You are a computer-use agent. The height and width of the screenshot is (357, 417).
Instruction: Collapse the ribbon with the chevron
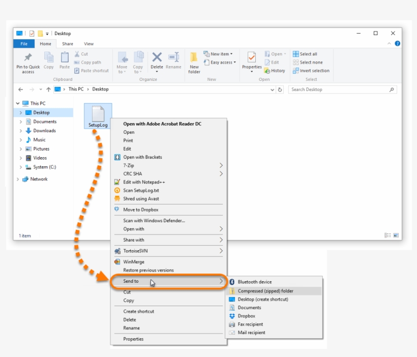pos(389,43)
